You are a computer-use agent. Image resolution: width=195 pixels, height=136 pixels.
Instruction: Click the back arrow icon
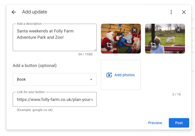14,12
